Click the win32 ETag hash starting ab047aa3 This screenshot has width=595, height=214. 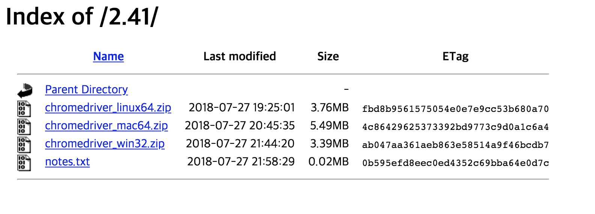click(455, 145)
